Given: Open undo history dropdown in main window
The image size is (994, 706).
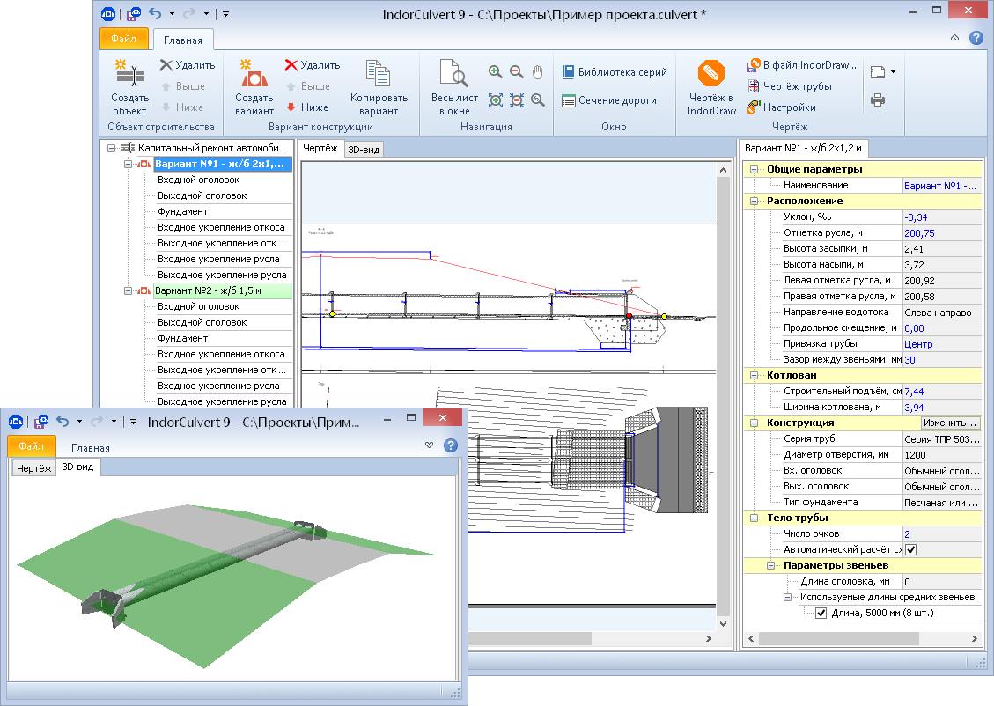Looking at the screenshot, I should (172, 13).
